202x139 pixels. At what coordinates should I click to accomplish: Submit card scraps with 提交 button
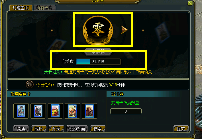(181, 128)
